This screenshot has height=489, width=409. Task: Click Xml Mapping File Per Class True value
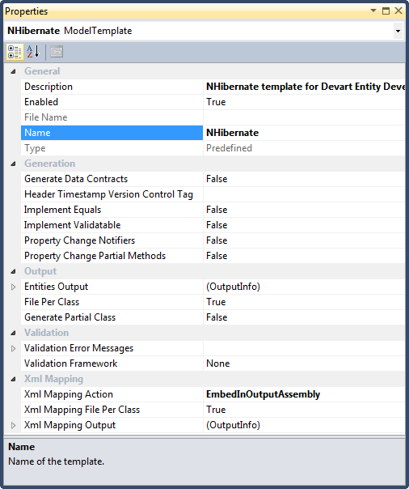coord(216,410)
